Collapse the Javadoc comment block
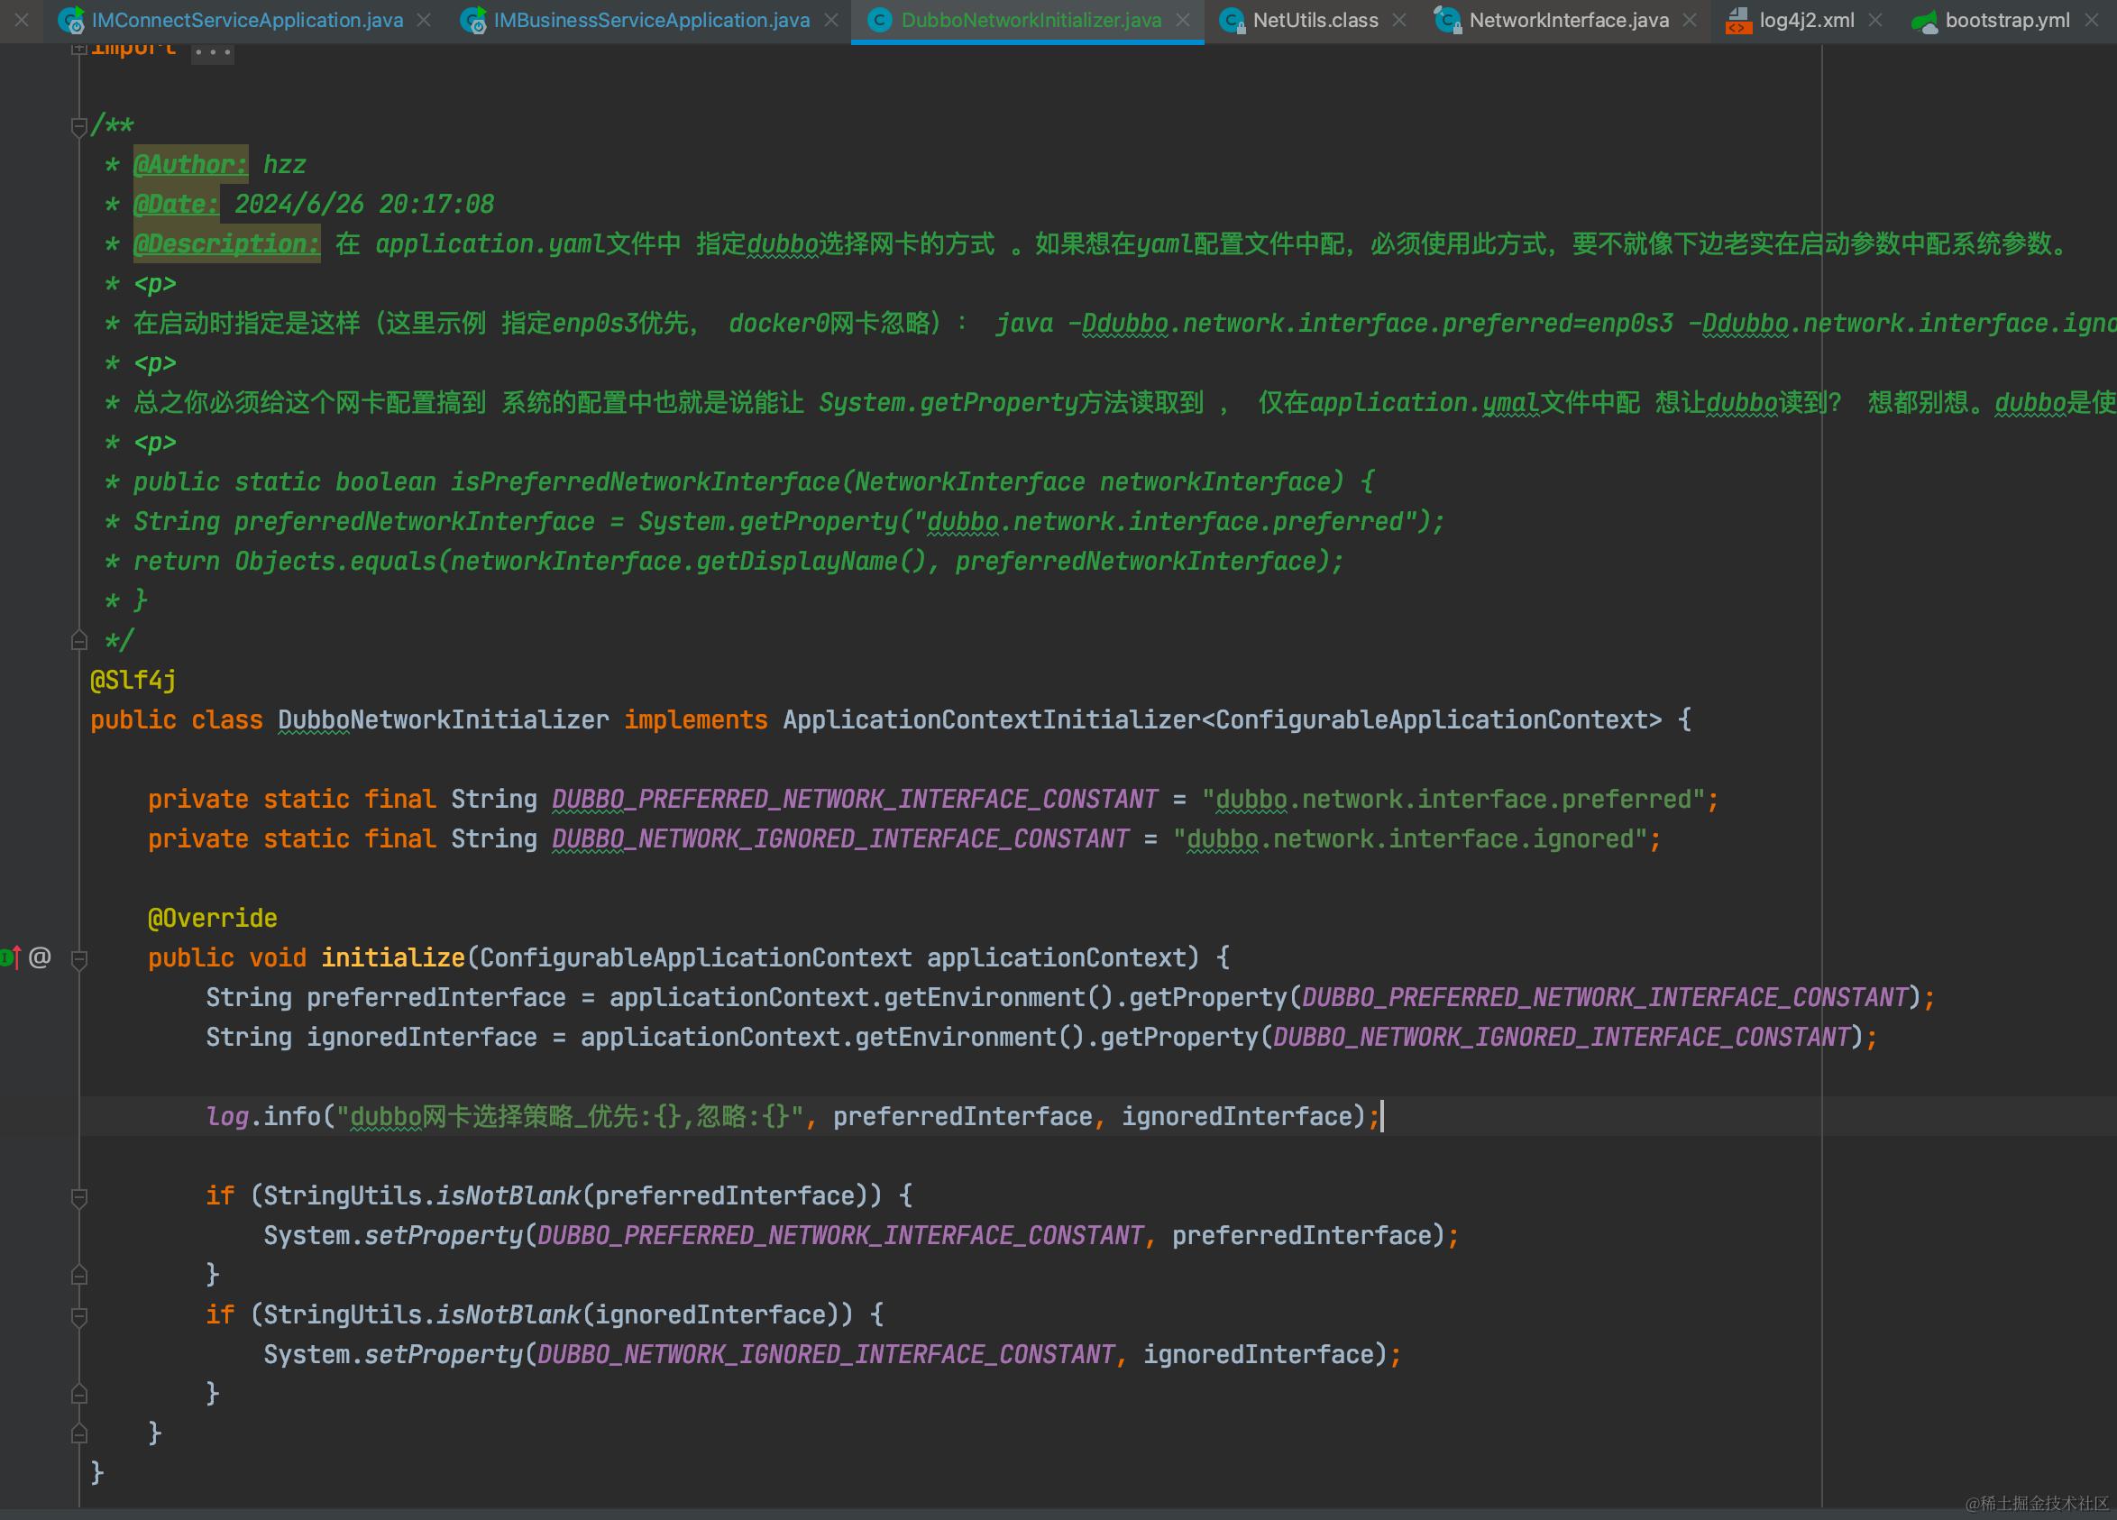Viewport: 2117px width, 1520px height. (79, 126)
